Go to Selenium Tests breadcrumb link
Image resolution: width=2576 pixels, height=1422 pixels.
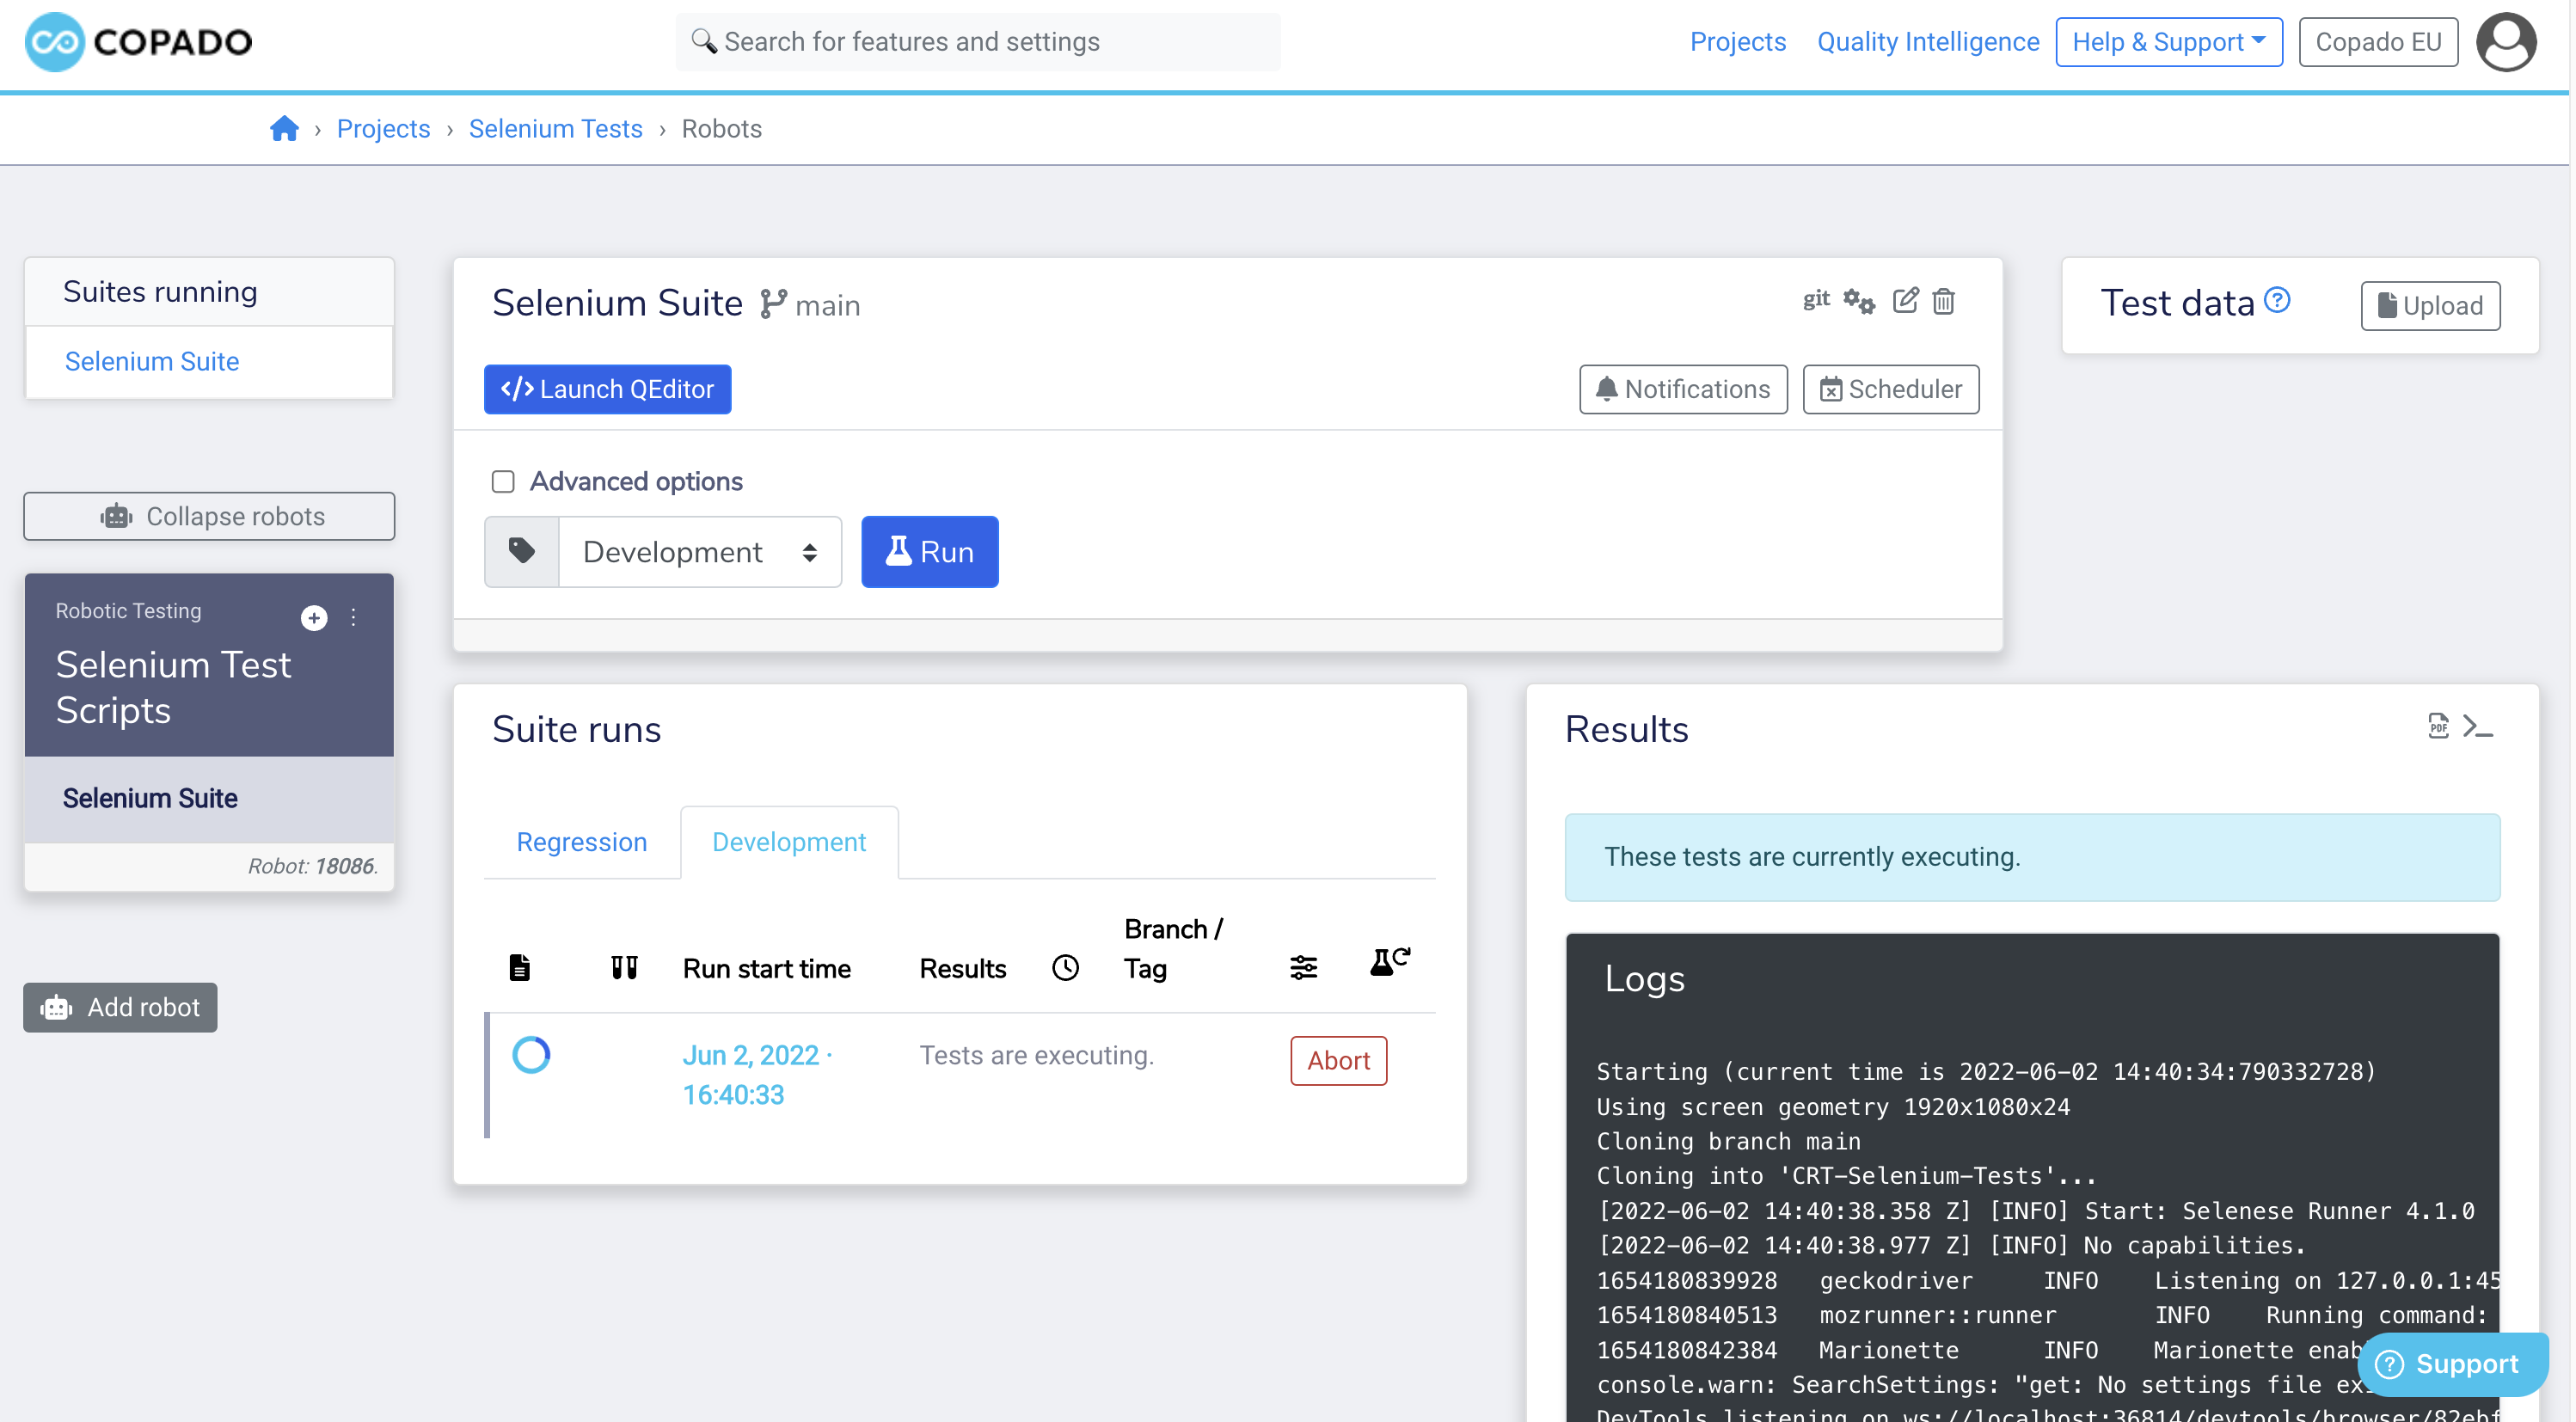click(x=555, y=129)
